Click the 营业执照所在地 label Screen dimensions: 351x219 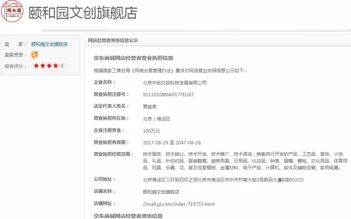click(x=111, y=118)
